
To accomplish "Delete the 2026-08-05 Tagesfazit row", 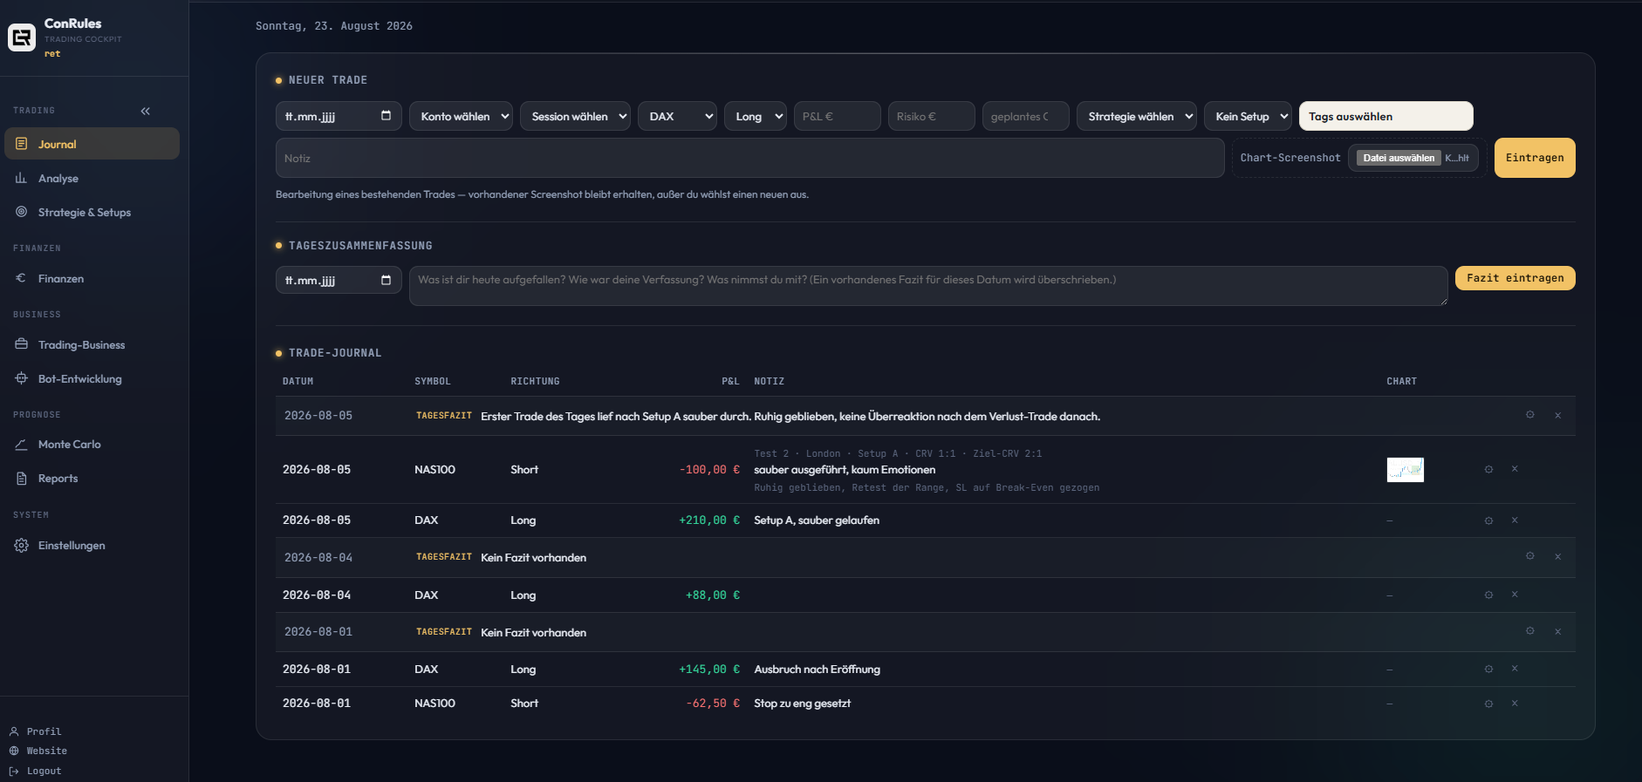I will 1558,415.
